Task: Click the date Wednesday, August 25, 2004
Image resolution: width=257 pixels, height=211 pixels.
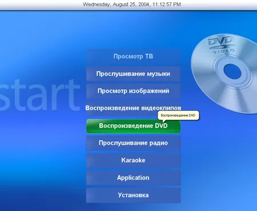Action: point(116,5)
